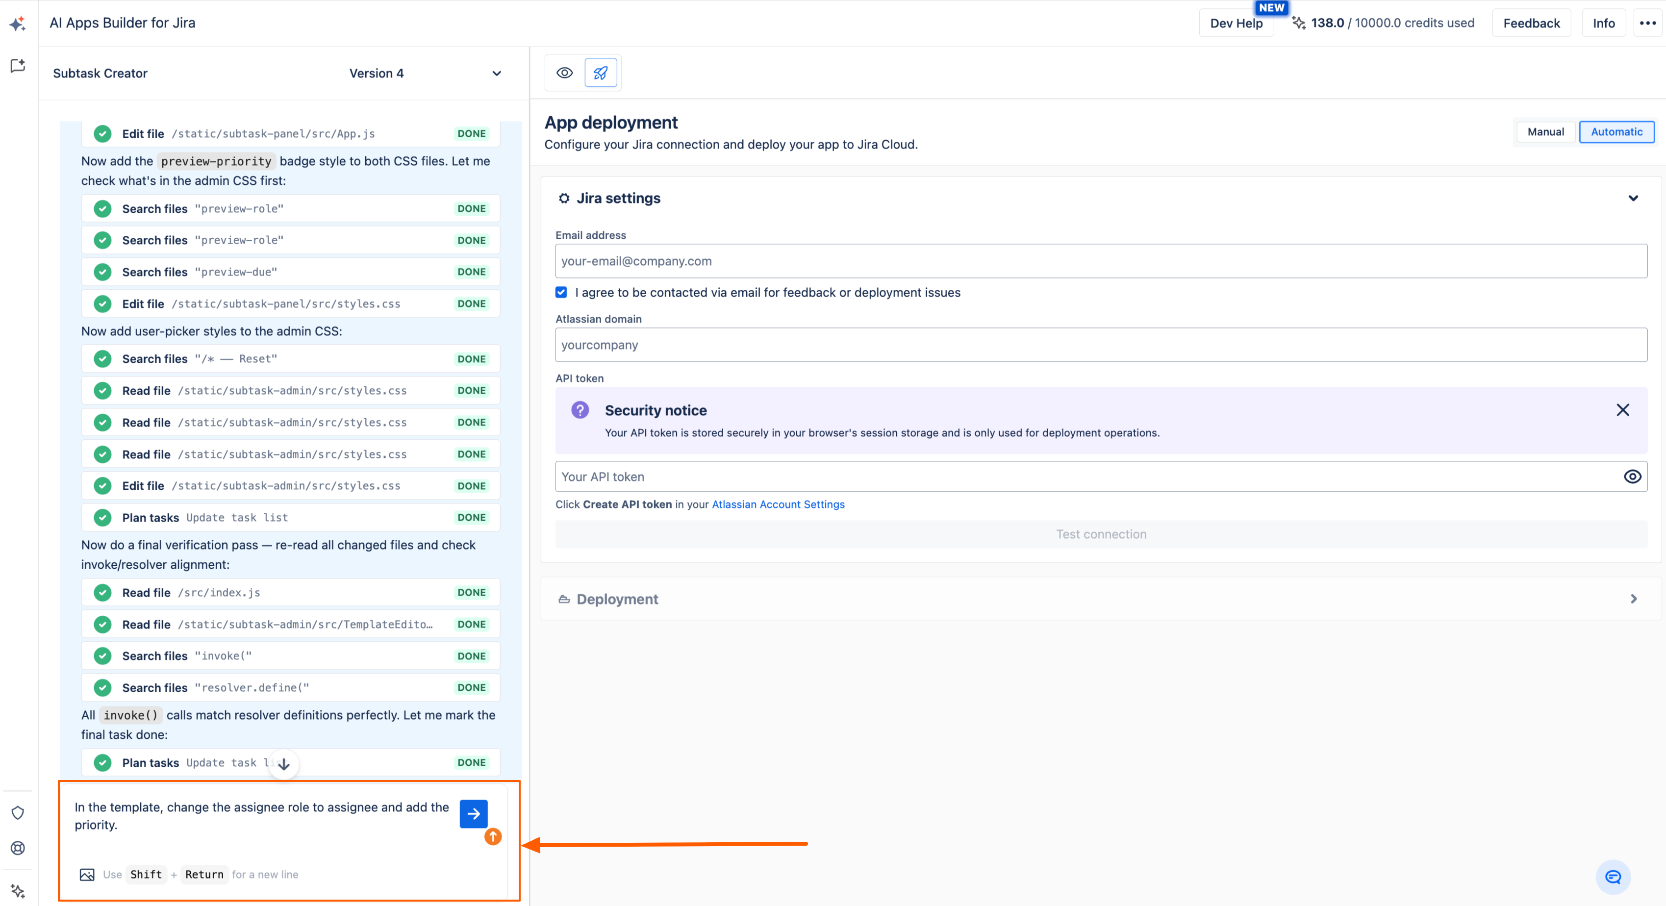Open the Read file TemplateEdito… step

coord(291,624)
